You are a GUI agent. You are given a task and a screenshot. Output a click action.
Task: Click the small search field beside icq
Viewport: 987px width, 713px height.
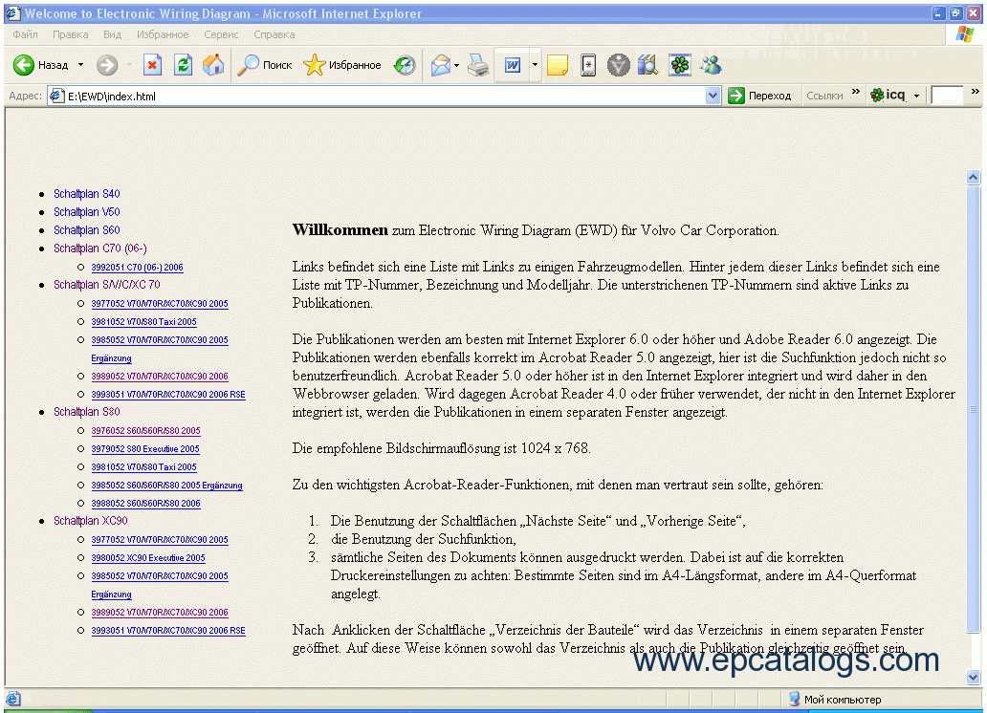tap(947, 96)
